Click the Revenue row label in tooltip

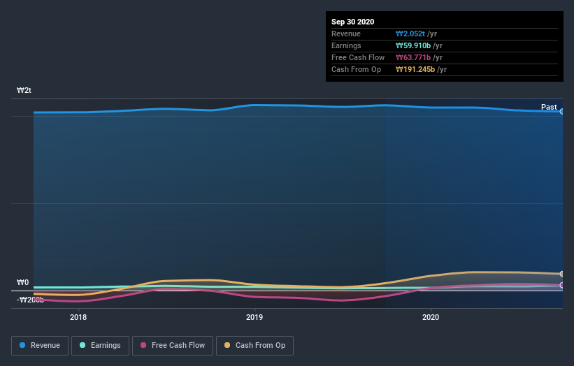[346, 34]
